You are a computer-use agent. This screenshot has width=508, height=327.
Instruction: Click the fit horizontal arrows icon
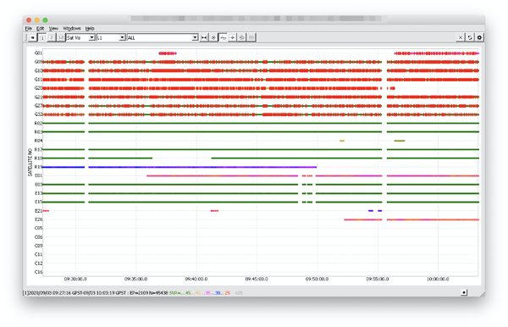[x=204, y=37]
